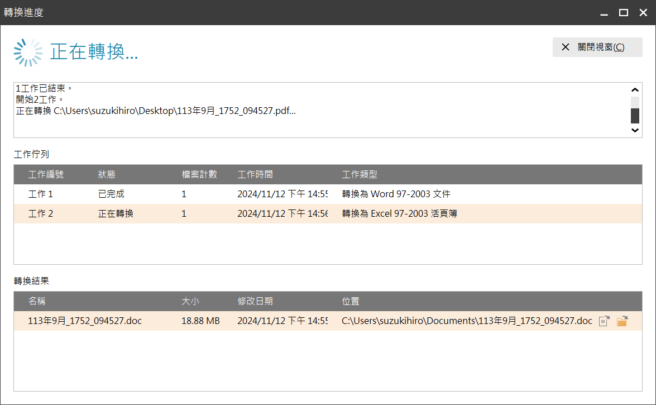Sort results by 名稱 column
The height and width of the screenshot is (405, 656).
click(x=37, y=301)
